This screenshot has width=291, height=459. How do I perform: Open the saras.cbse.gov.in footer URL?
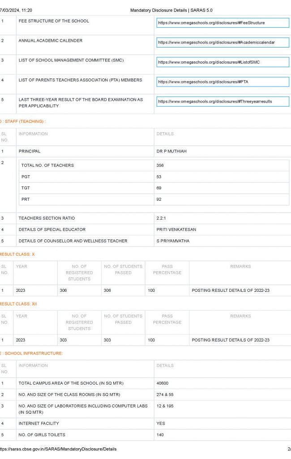point(58,449)
